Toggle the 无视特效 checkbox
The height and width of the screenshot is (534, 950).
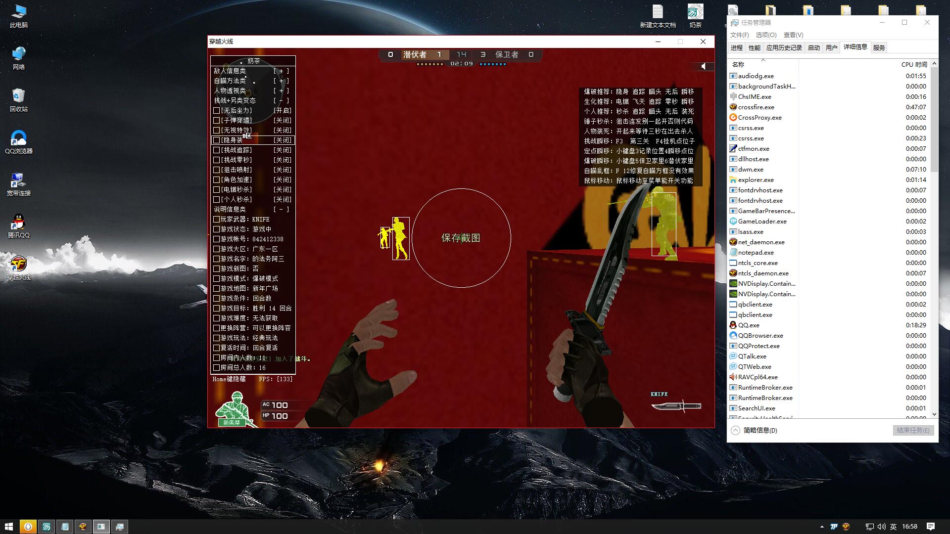click(x=216, y=130)
